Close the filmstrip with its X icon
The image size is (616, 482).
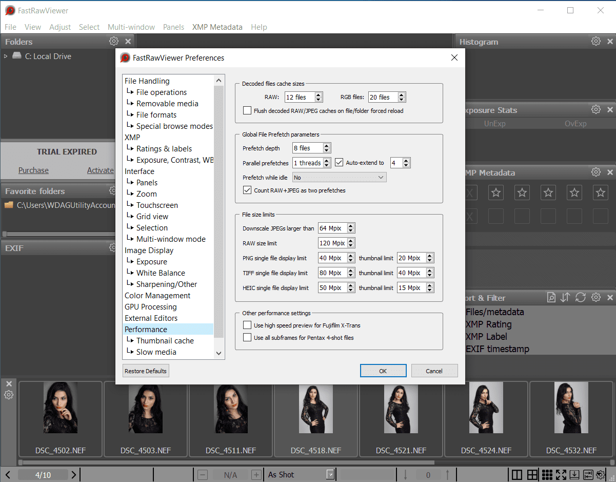9,383
